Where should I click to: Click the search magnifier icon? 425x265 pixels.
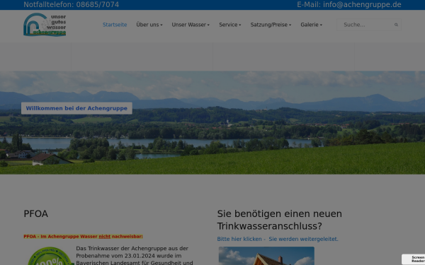[396, 25]
